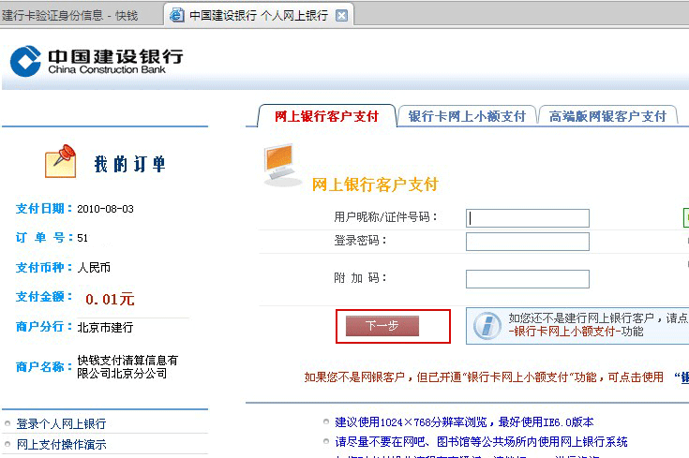This screenshot has height=458, width=689.
Task: Focus the 附加码 input field
Action: coord(527,279)
